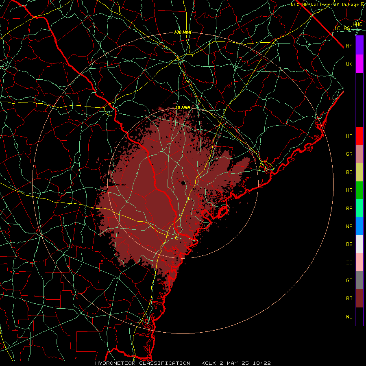
Task: Click the RF legend label
Action: pyautogui.click(x=349, y=46)
